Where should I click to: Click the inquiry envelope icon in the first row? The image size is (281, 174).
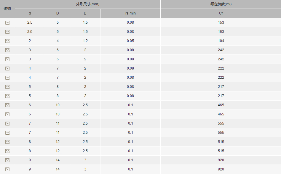[7, 22]
